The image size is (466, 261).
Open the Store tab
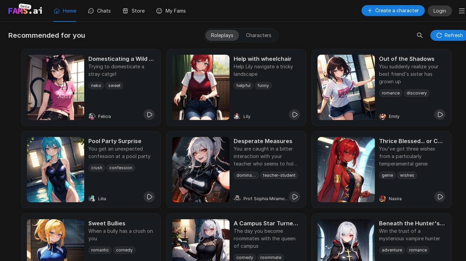134,11
